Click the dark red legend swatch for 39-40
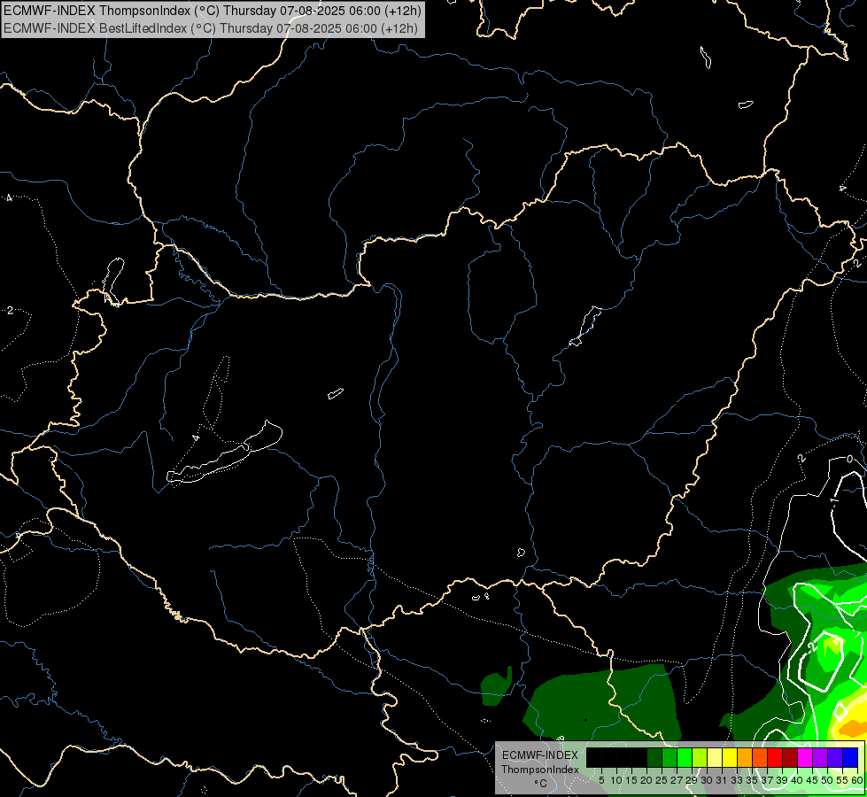Image resolution: width=867 pixels, height=797 pixels. pyautogui.click(x=790, y=757)
